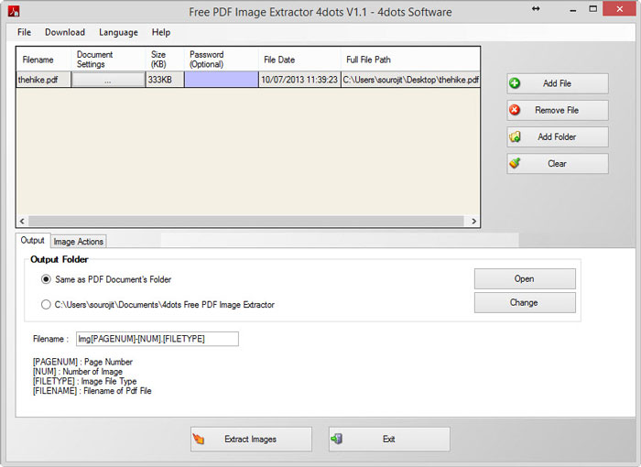This screenshot has width=641, height=467.
Task: Click the Password (Optional) column header
Action: 222,60
